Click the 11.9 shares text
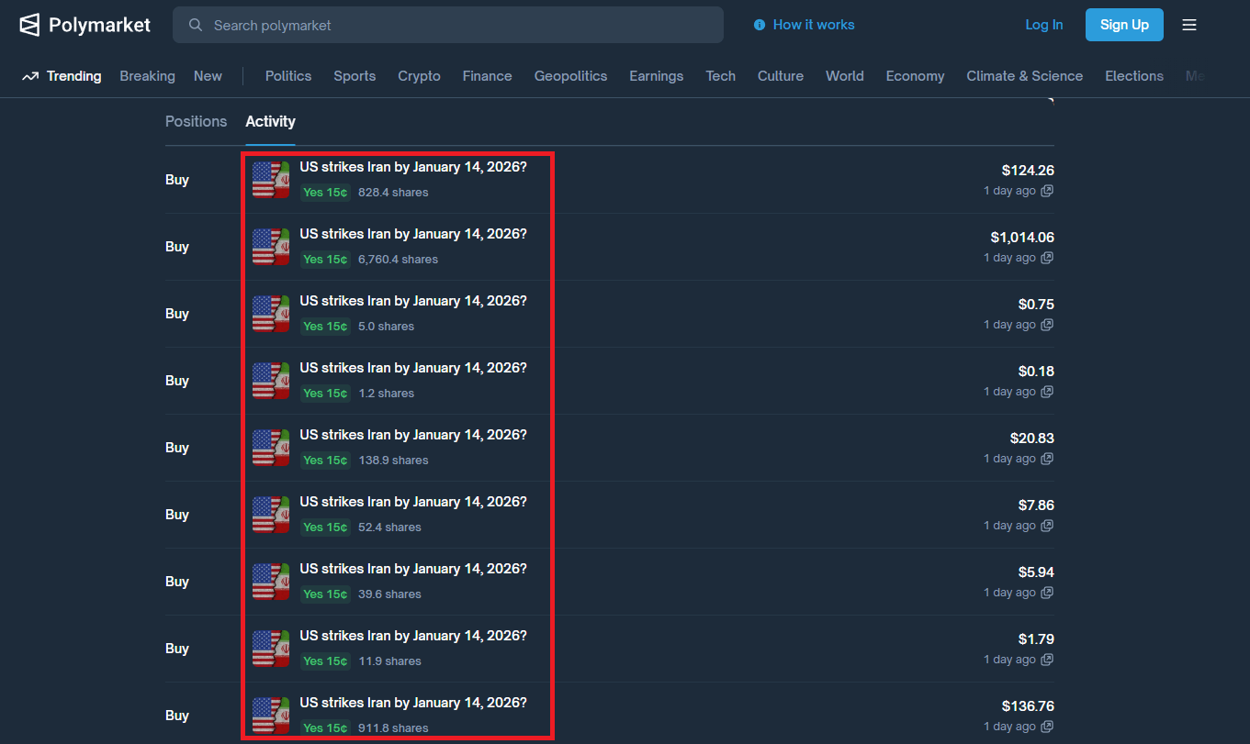The image size is (1250, 744). (x=389, y=661)
